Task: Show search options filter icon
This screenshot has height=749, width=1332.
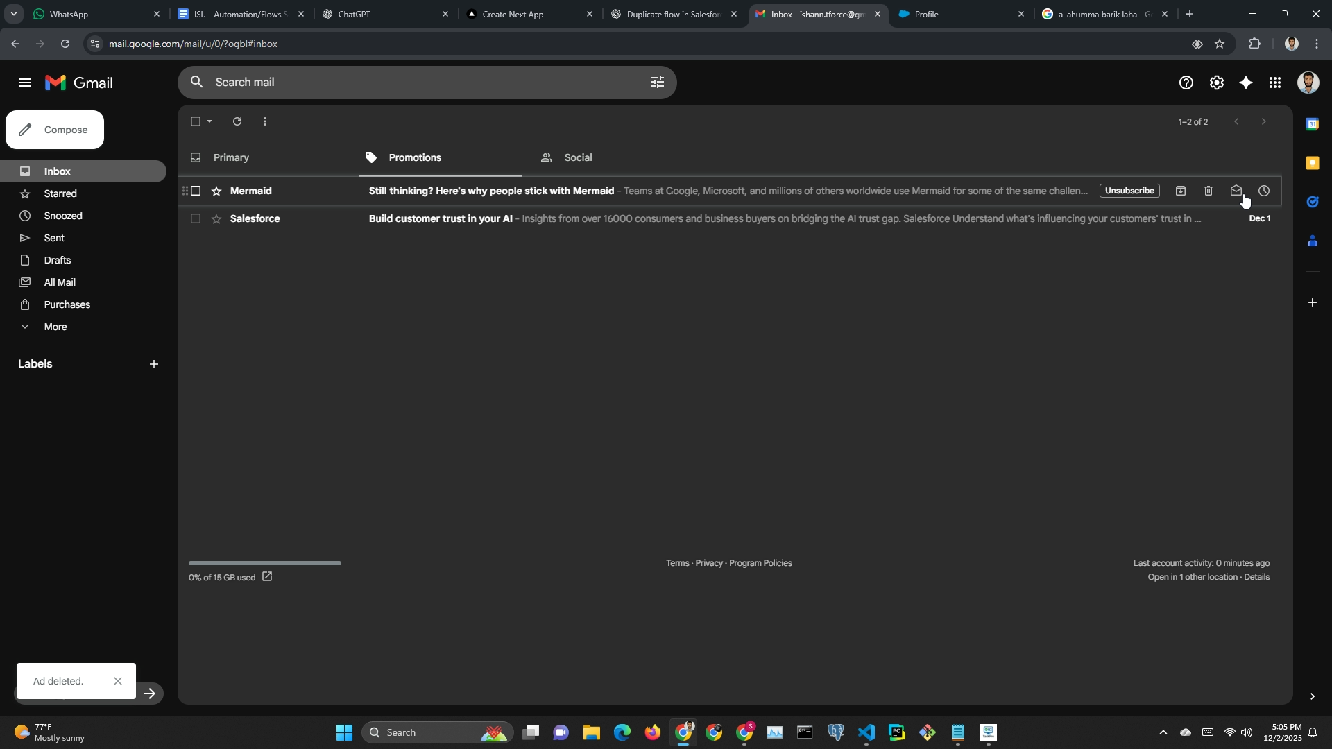Action: 657,83
